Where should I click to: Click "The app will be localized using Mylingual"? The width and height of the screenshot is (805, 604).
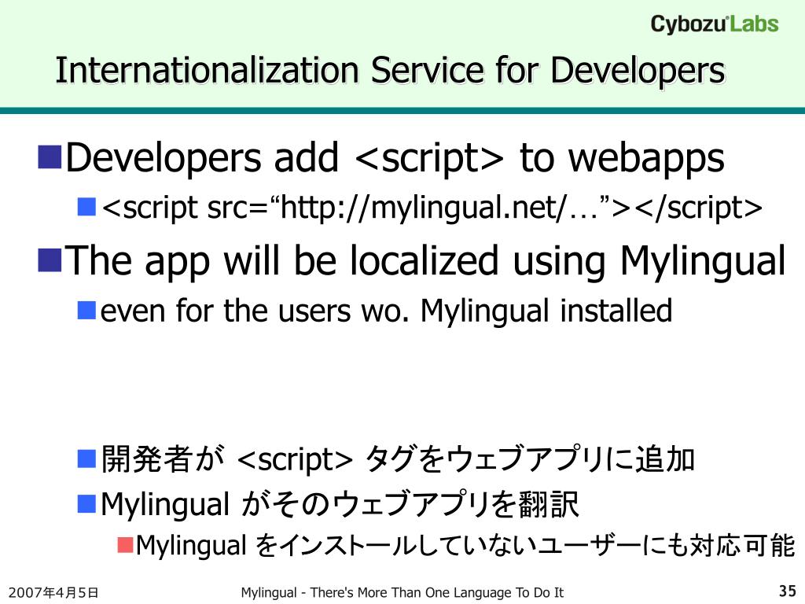click(425, 261)
